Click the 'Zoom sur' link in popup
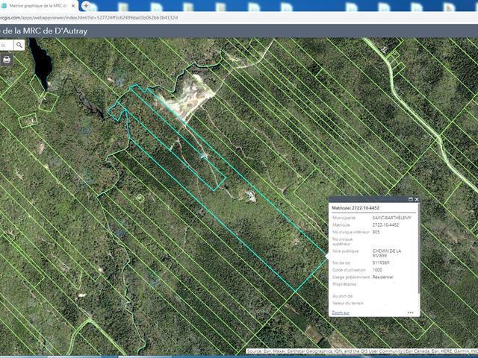 tap(341, 313)
